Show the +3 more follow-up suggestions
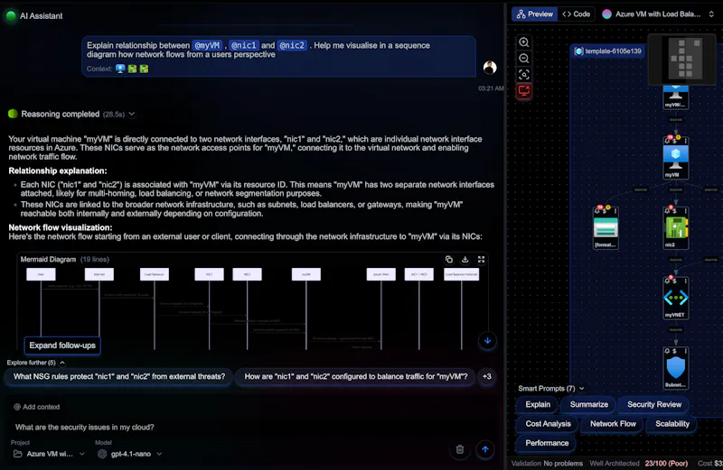 [x=487, y=376]
